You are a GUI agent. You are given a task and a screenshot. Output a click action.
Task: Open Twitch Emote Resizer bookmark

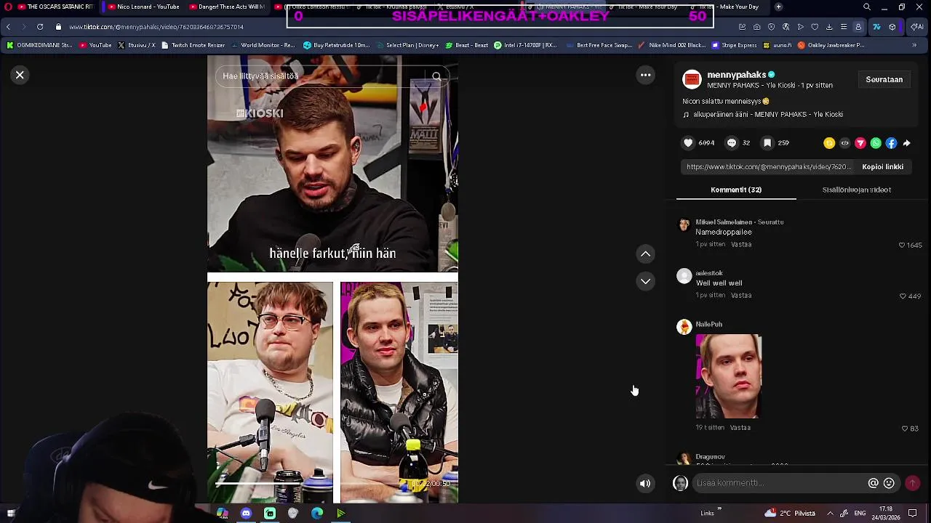[x=193, y=45]
